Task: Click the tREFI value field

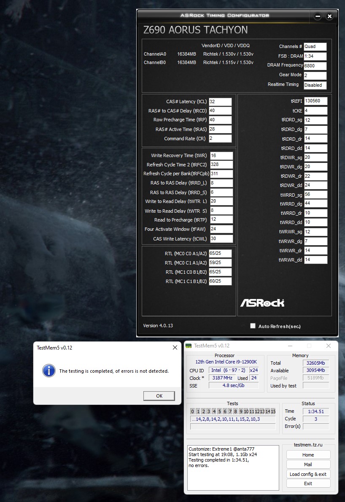Action: click(315, 101)
